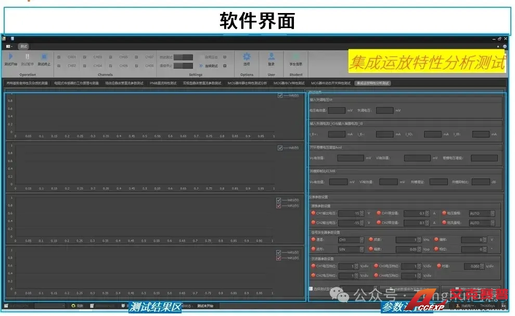Image resolution: width=515 pixels, height=316 pixels.
Task: Click the 测试暂停 pause icon
Action: (27, 57)
